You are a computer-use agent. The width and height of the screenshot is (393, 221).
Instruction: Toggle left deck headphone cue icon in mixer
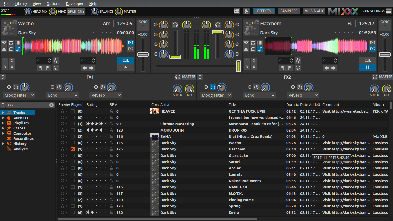pos(175,25)
